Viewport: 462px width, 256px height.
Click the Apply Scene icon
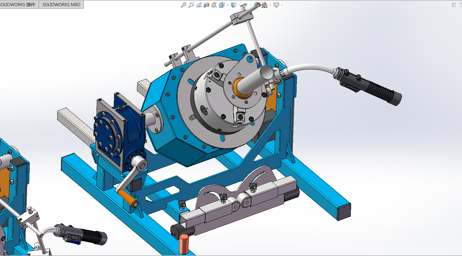coord(265,5)
